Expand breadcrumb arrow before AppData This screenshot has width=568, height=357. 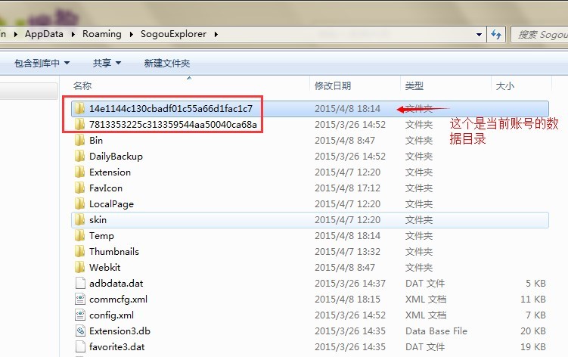[16, 35]
